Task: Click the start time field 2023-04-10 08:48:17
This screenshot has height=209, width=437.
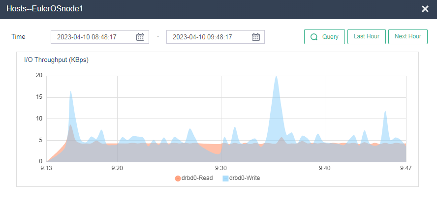Action: coord(100,37)
